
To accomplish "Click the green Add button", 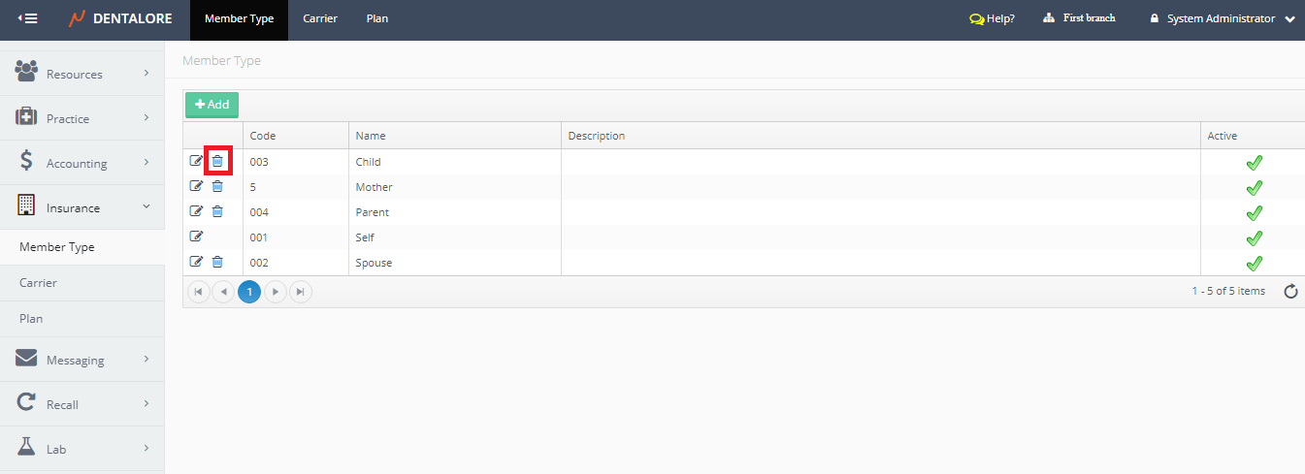I will [x=212, y=105].
